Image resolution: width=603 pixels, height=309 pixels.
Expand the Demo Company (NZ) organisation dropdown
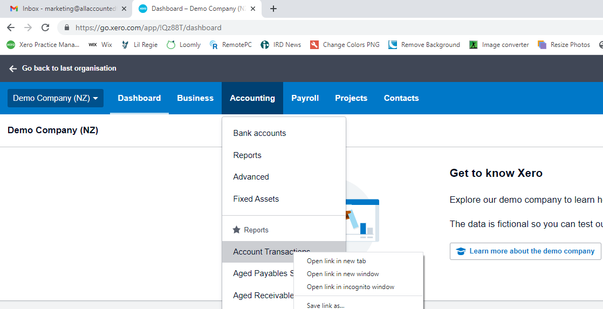[x=55, y=98]
